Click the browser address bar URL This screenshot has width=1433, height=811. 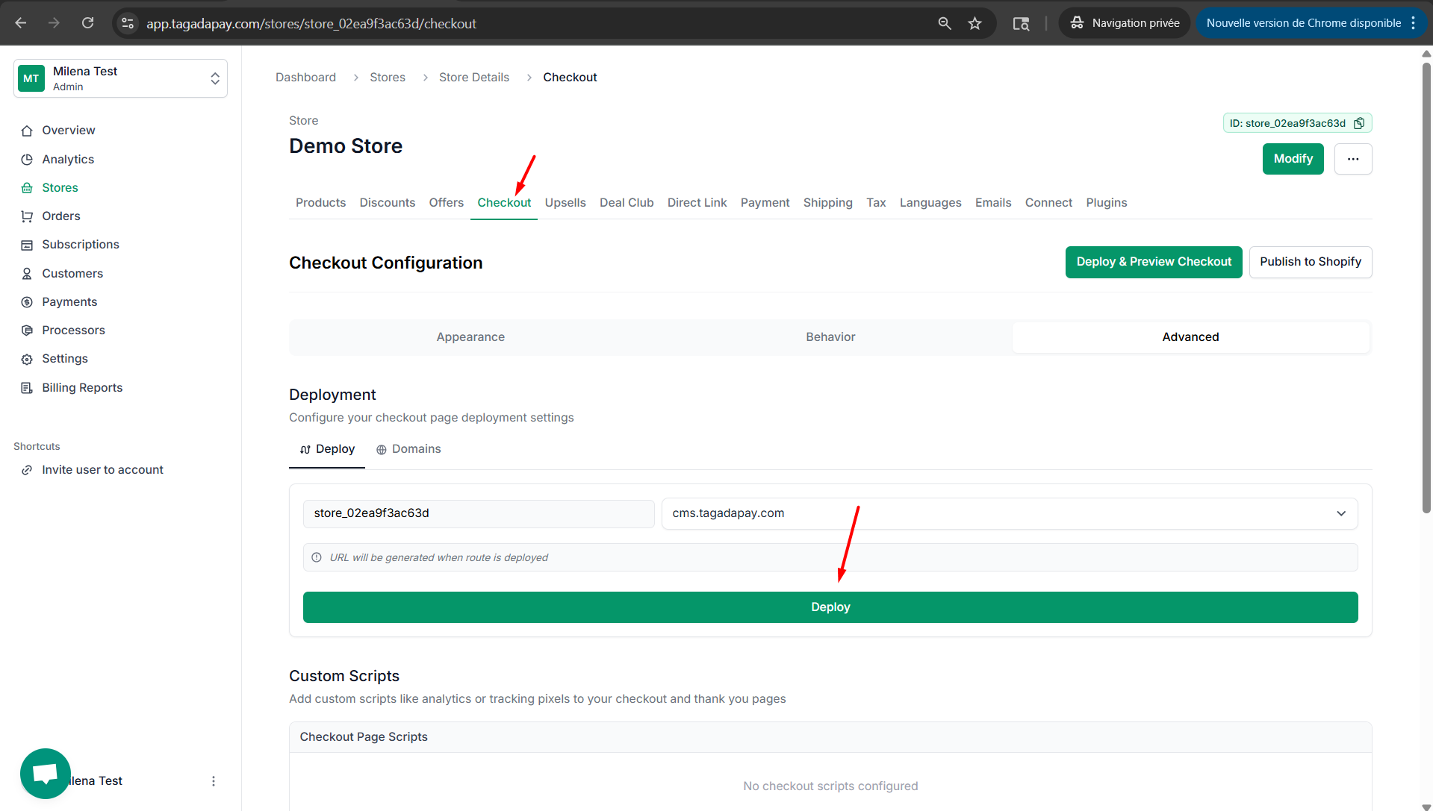311,23
